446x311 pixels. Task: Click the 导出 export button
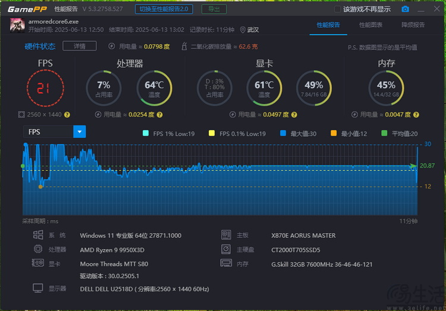(214, 9)
